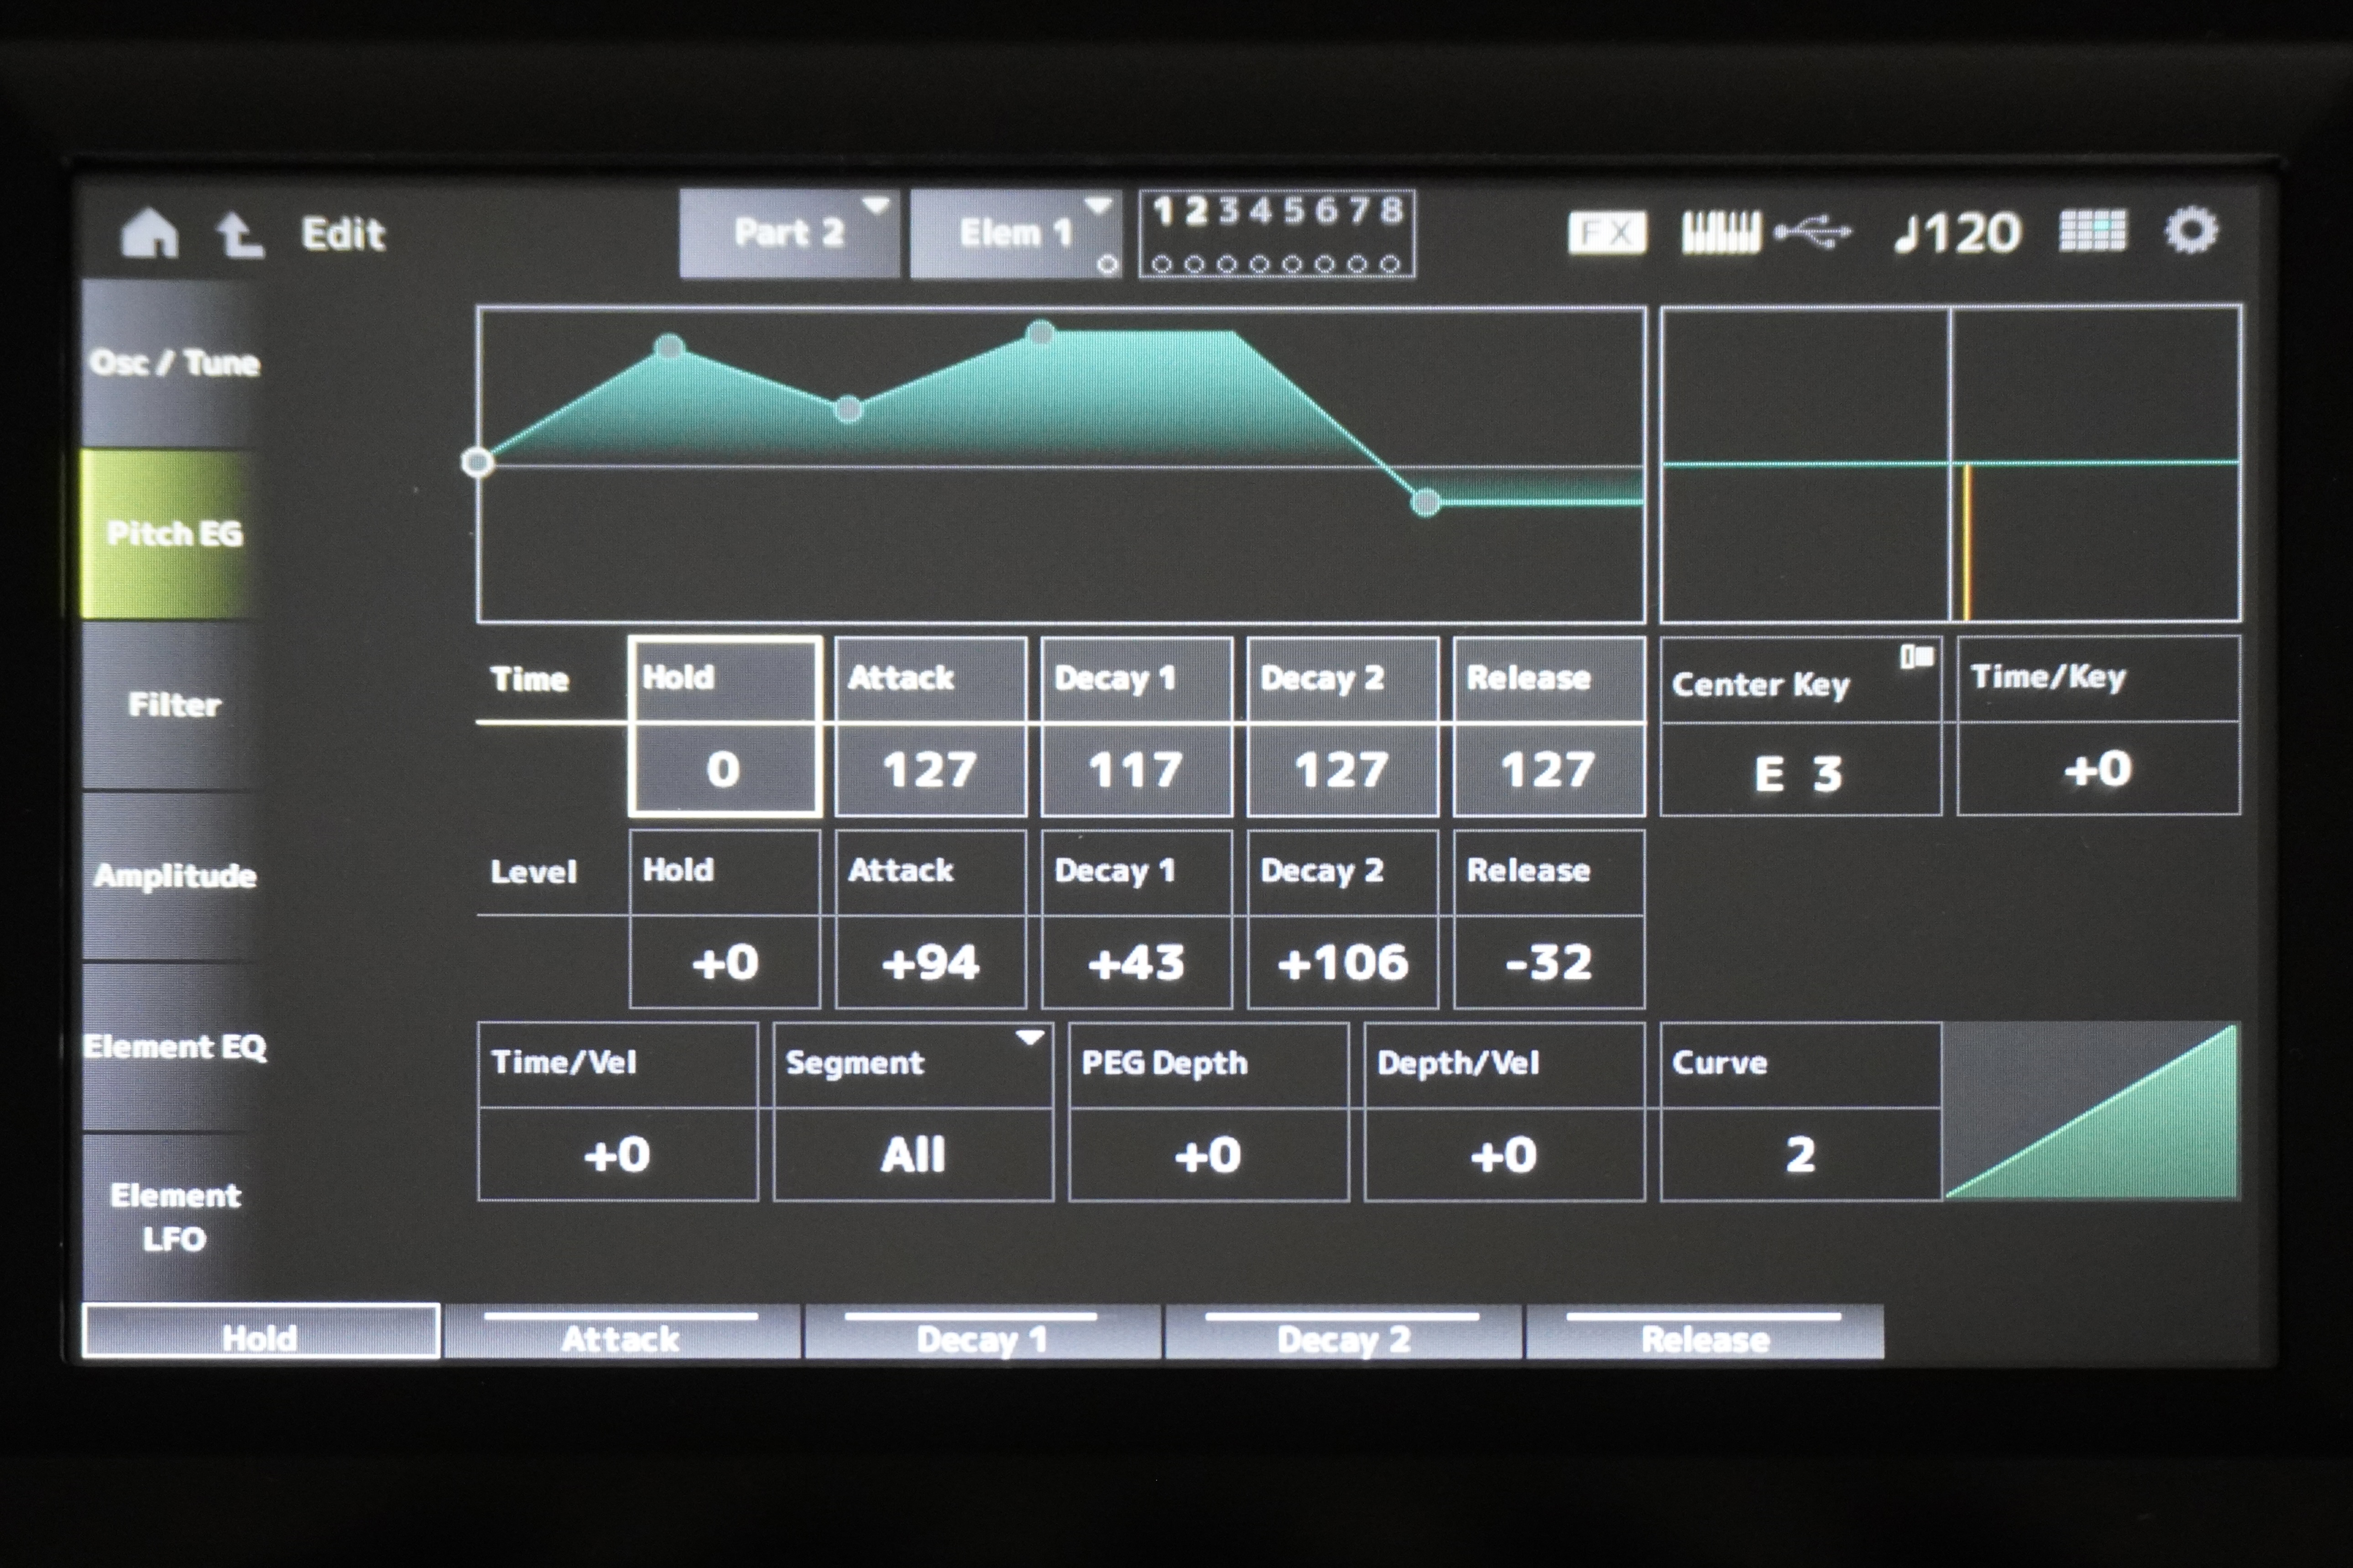
Task: Open the Part 2 dropdown
Action: [x=788, y=234]
